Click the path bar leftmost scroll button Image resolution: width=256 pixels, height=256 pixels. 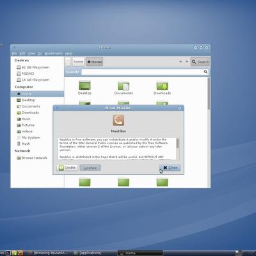click(68, 61)
